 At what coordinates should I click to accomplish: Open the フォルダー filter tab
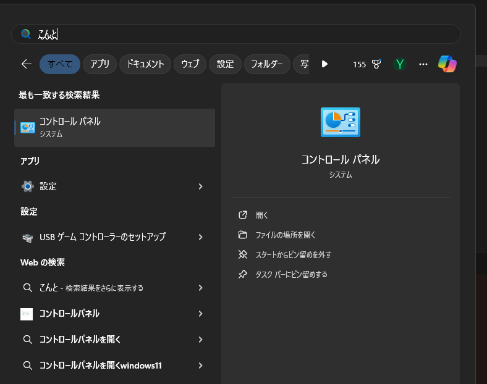[267, 64]
